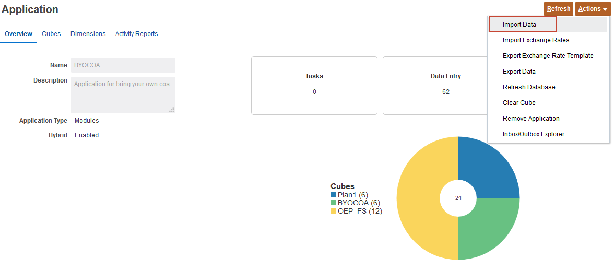
Task: Click Remove Application in the menu
Action: point(531,119)
